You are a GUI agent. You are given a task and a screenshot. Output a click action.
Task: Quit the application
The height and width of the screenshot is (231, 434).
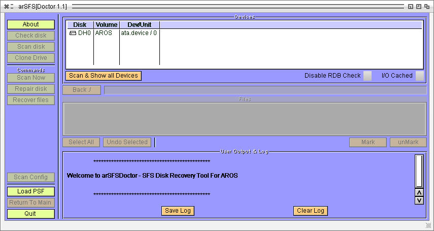31,214
